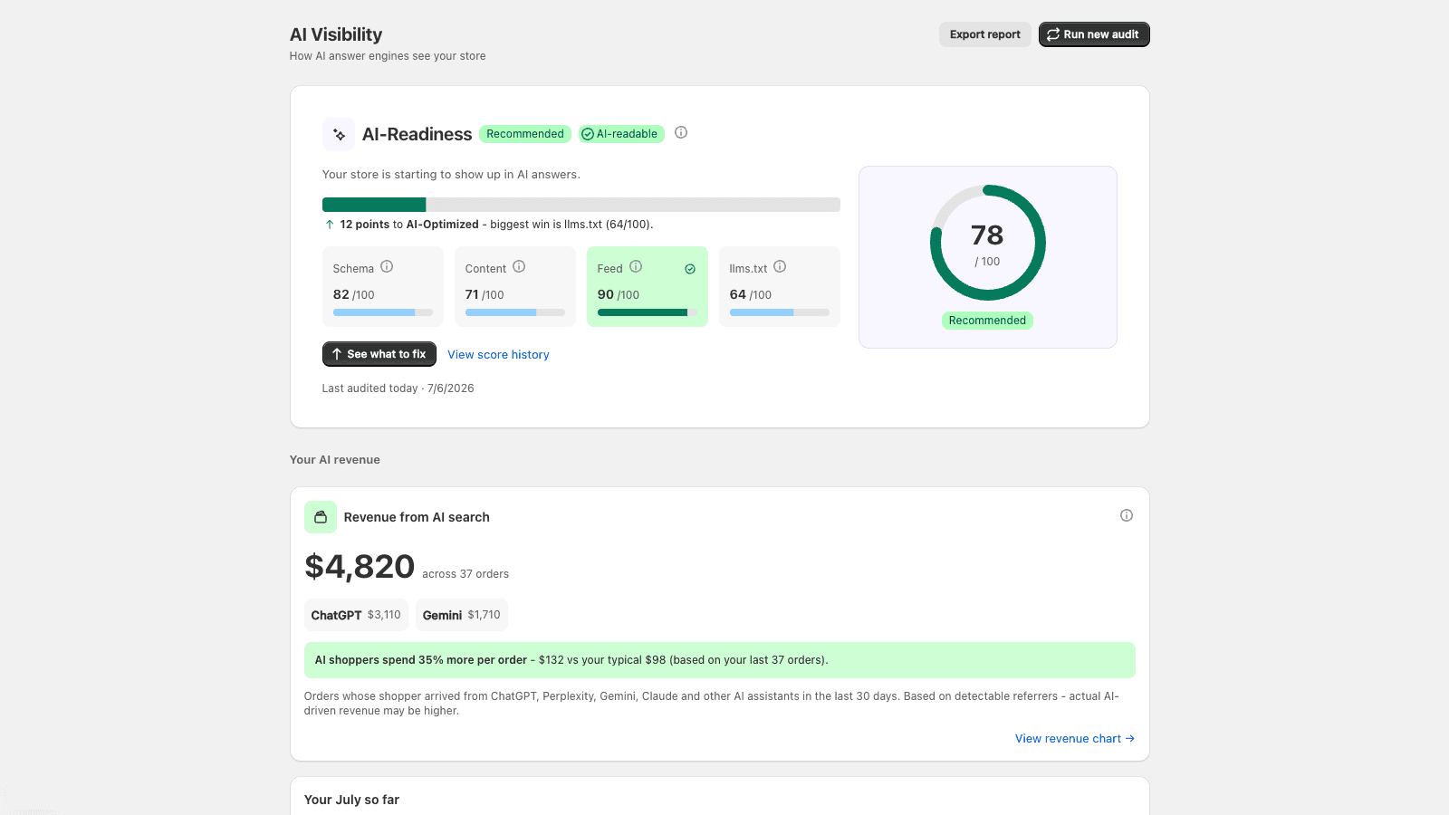Click the AI shoppers spend 35% more banner
Viewport: 1449px width, 815px height.
720,660
